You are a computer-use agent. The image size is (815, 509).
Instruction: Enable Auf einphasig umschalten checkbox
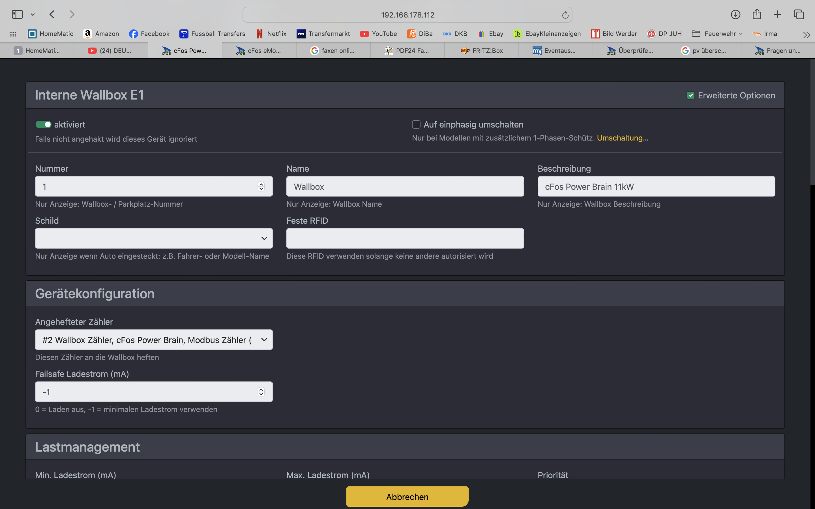[x=416, y=124]
